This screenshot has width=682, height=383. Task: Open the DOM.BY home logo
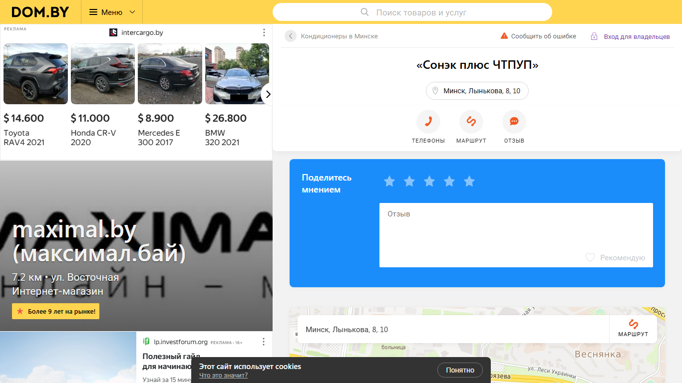pyautogui.click(x=40, y=12)
